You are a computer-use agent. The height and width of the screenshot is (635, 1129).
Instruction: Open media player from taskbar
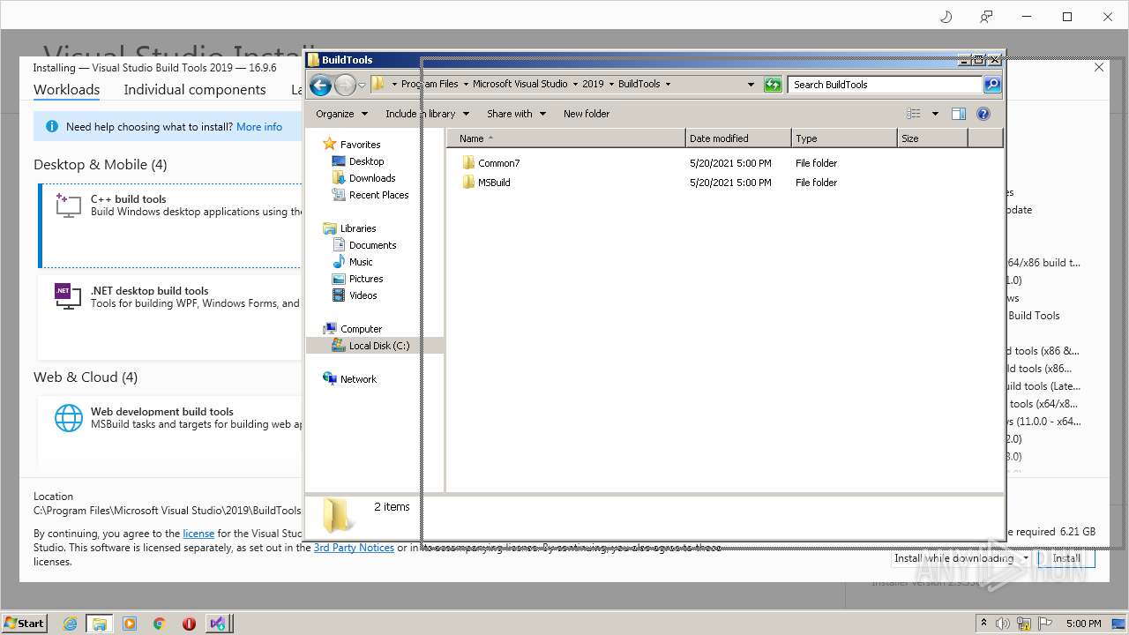pyautogui.click(x=130, y=624)
